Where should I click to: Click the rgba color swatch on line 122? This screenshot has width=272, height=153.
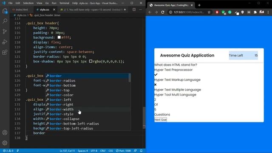click(x=91, y=61)
